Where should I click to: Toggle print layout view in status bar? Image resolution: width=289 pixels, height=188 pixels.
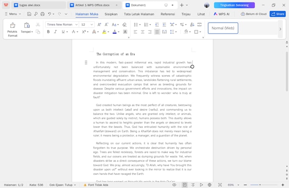coord(185,185)
